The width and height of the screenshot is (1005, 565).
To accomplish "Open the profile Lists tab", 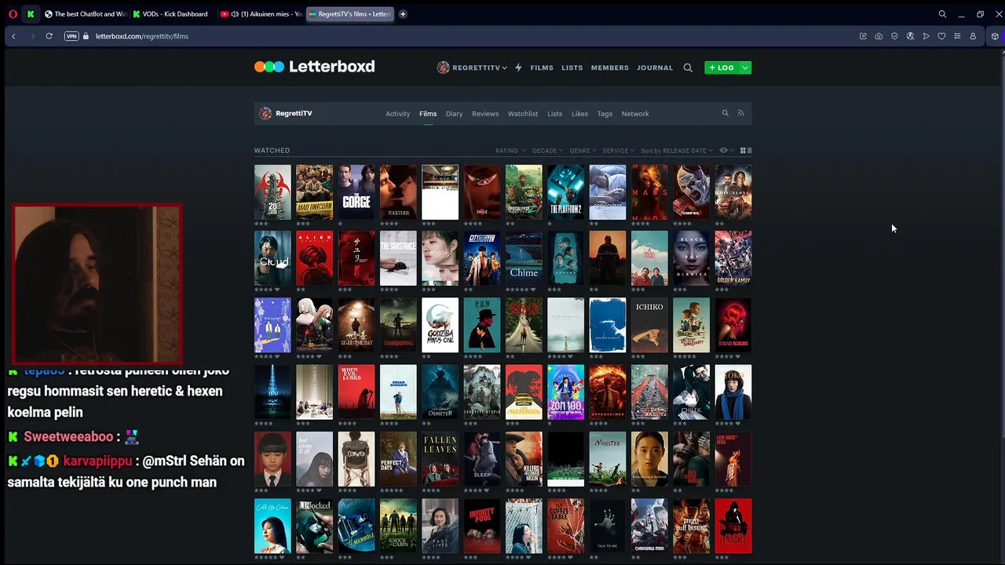I will pyautogui.click(x=554, y=114).
